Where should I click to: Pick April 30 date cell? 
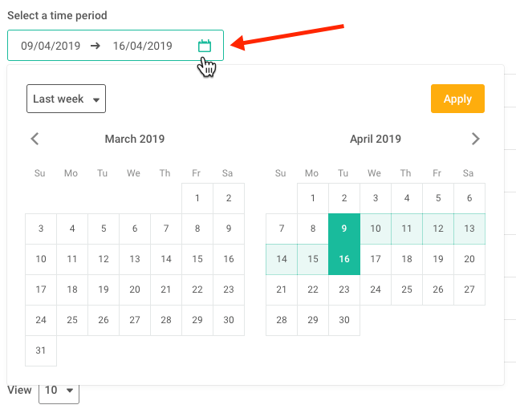click(344, 320)
